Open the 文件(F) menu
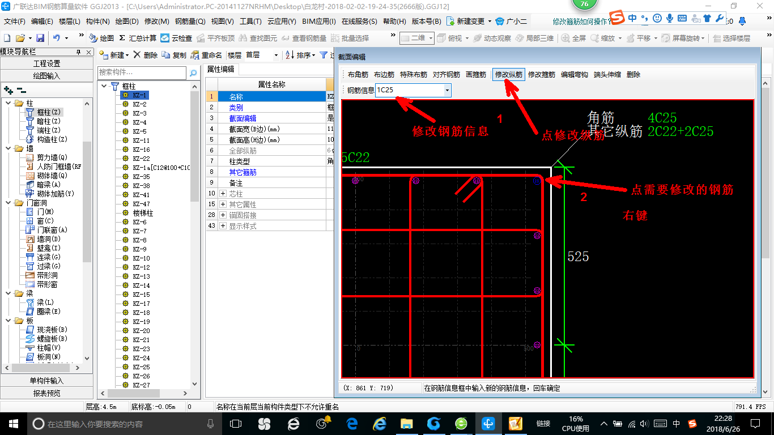774x435 pixels. (x=15, y=22)
